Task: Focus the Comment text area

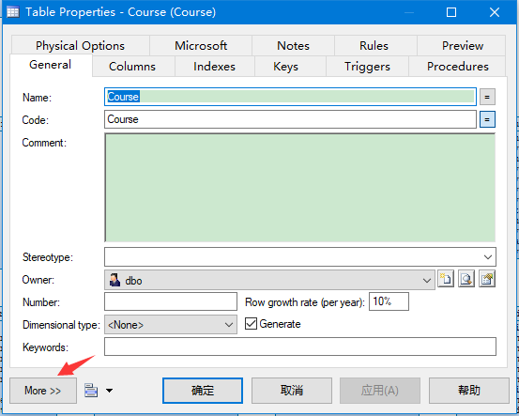Action: (x=300, y=188)
